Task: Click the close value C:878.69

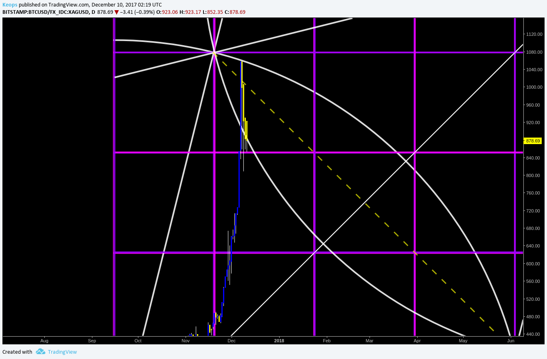Action: tap(235, 12)
